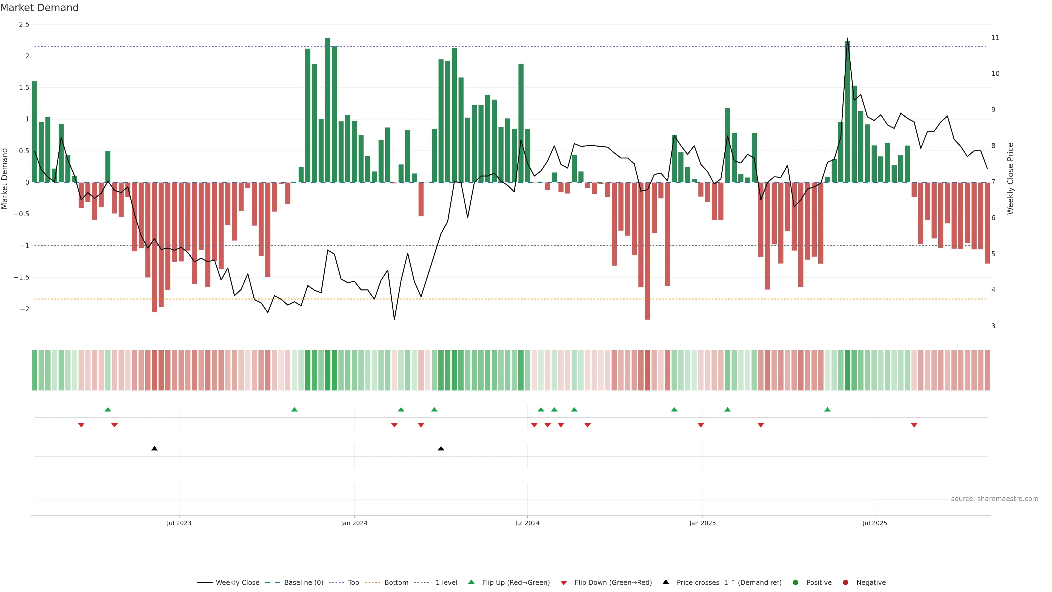
Task: Click the green Positive legend dot
Action: pyautogui.click(x=795, y=583)
